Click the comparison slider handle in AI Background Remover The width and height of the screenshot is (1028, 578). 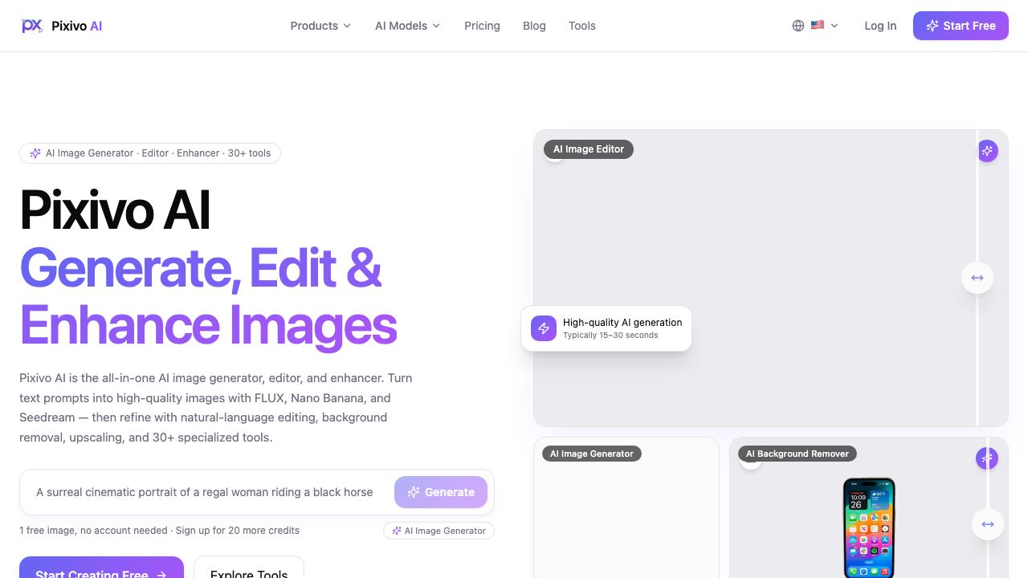coord(988,524)
